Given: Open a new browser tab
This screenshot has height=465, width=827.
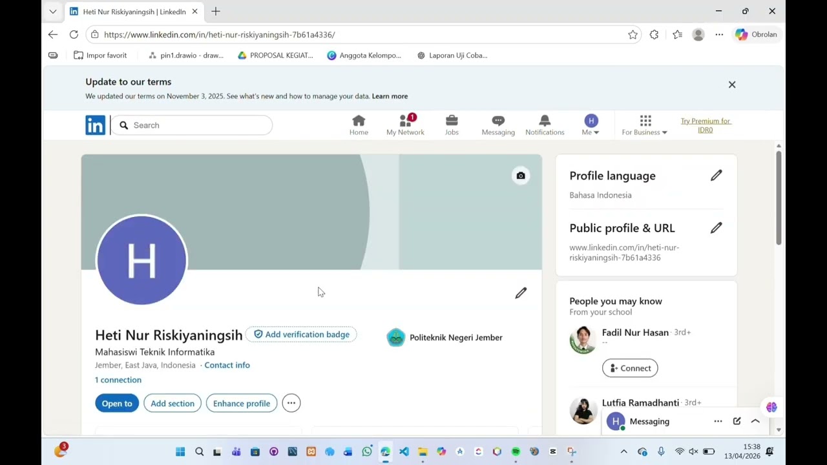Looking at the screenshot, I should pyautogui.click(x=216, y=11).
